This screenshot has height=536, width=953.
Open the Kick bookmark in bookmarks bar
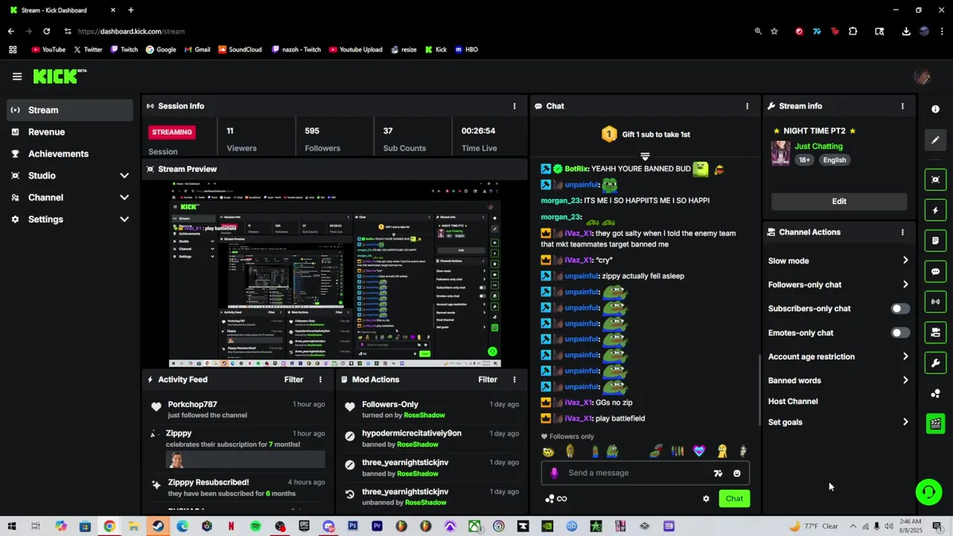coord(436,49)
